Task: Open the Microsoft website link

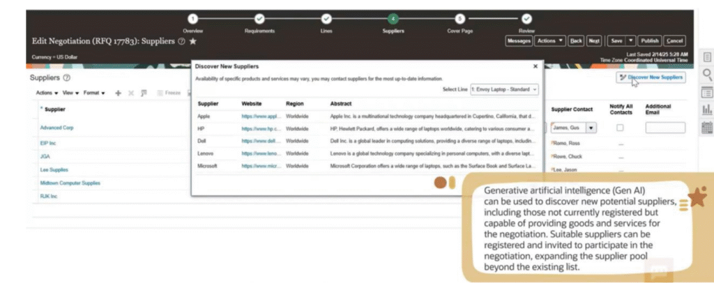Action: pyautogui.click(x=261, y=166)
